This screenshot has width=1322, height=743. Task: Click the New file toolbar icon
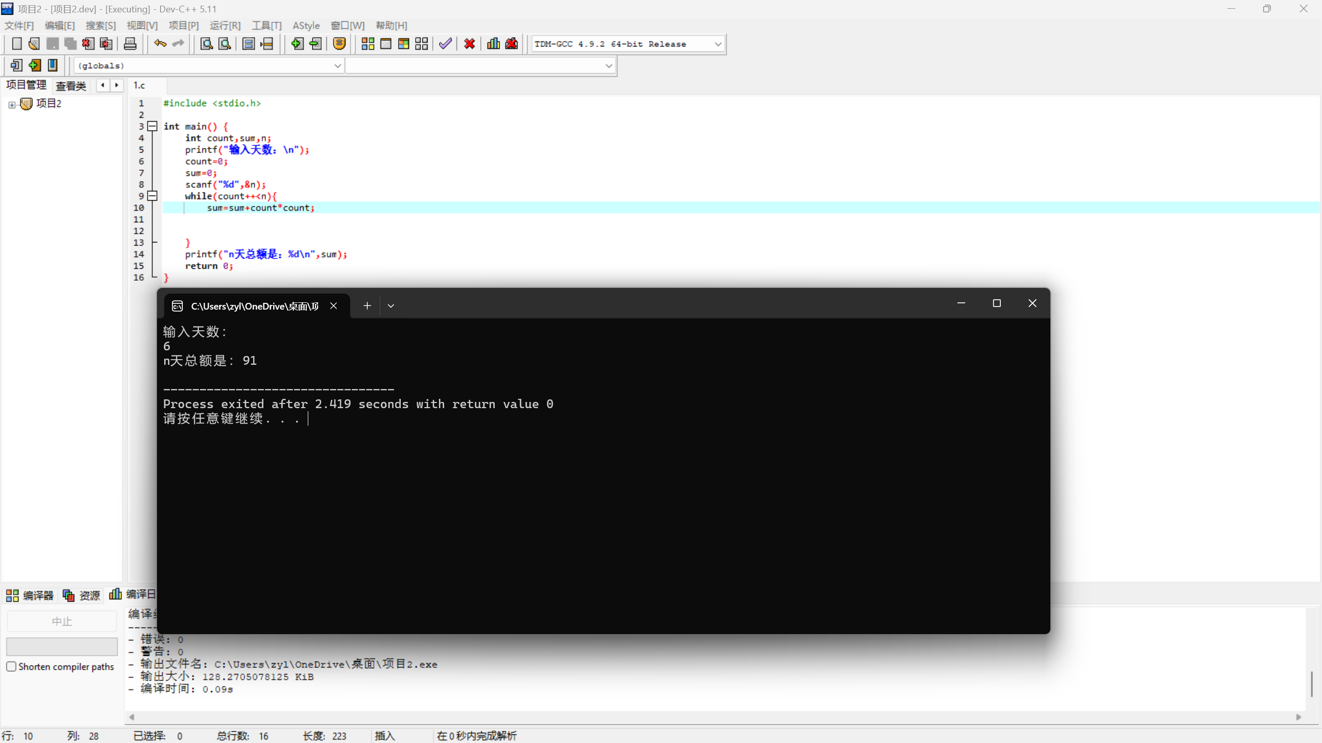17,44
